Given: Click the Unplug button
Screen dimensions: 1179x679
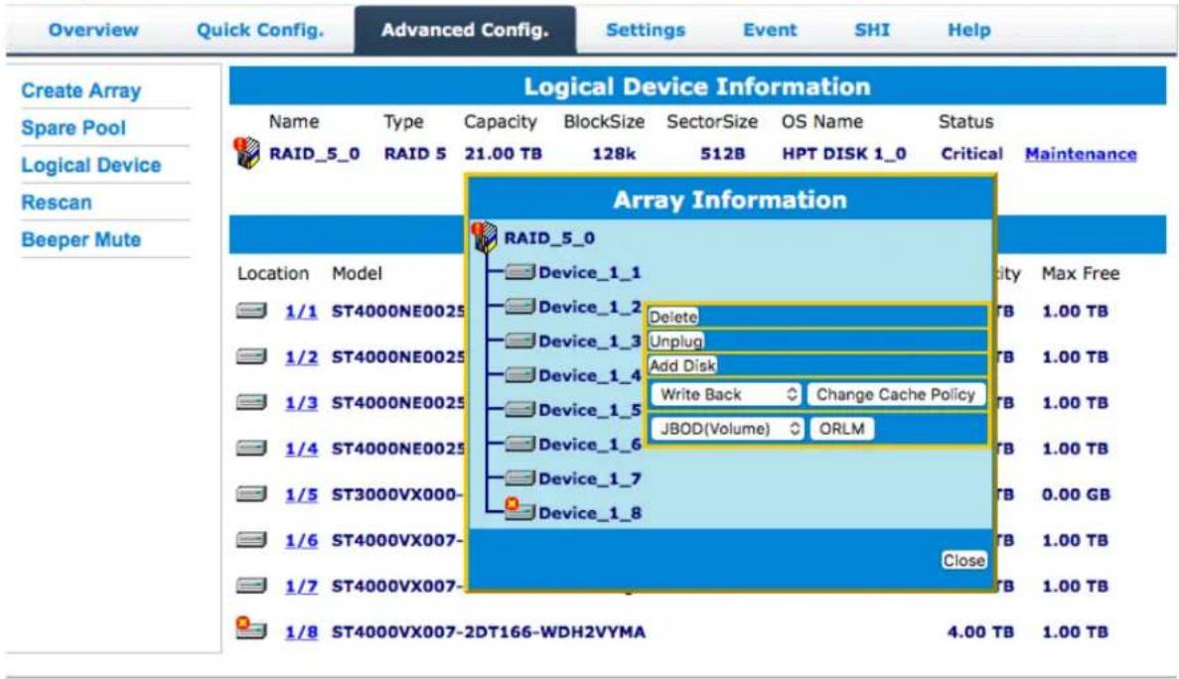Looking at the screenshot, I should tap(676, 341).
